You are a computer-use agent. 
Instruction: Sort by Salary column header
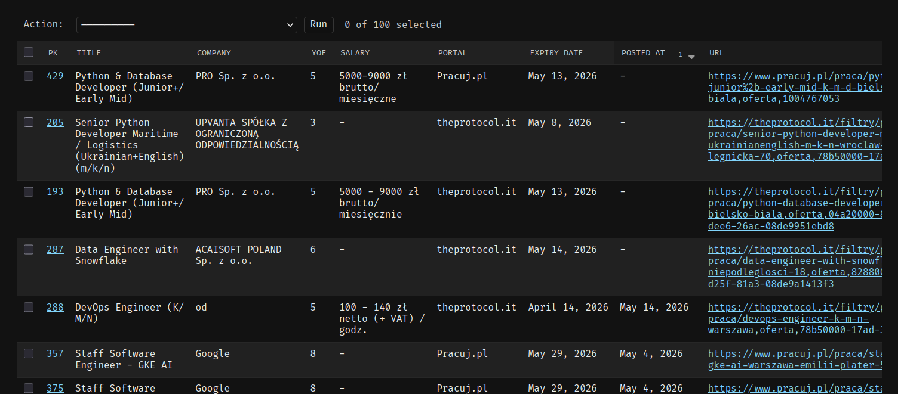[355, 53]
